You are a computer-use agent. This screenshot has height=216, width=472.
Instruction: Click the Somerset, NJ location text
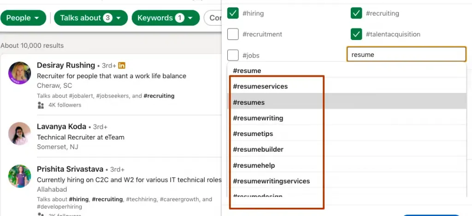(58, 147)
